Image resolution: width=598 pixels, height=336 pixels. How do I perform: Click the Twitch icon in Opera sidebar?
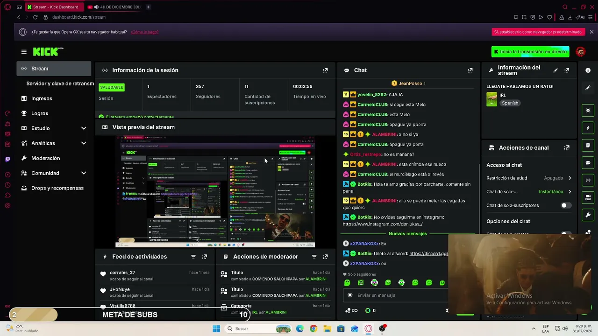point(7,160)
